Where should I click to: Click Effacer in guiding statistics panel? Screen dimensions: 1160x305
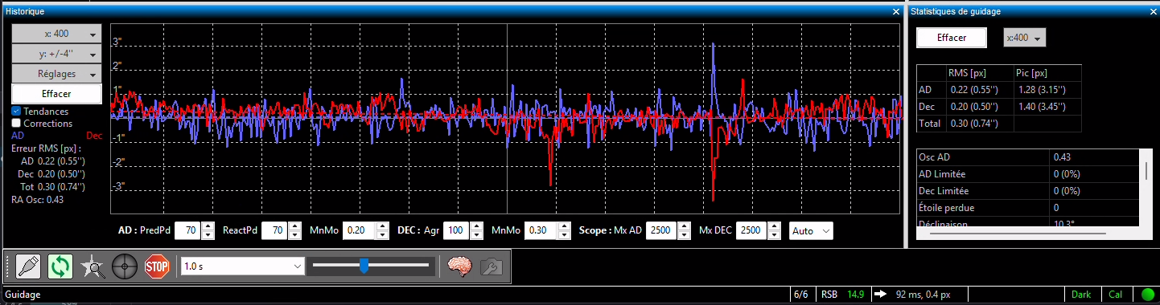(952, 38)
